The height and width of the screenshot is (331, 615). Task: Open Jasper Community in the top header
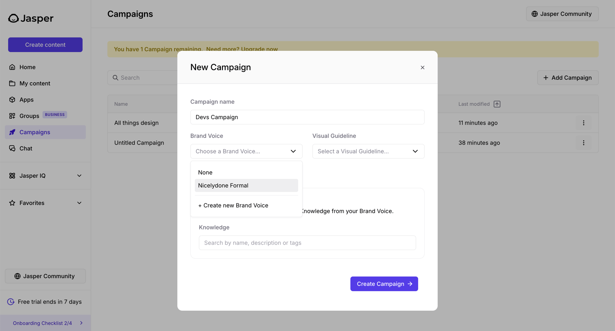click(562, 14)
